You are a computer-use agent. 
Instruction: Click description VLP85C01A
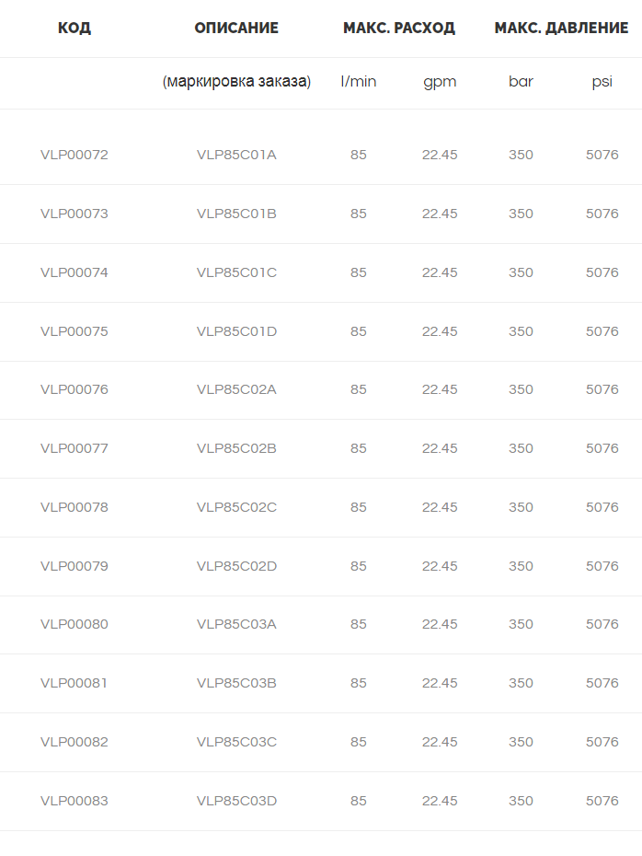[x=236, y=155]
